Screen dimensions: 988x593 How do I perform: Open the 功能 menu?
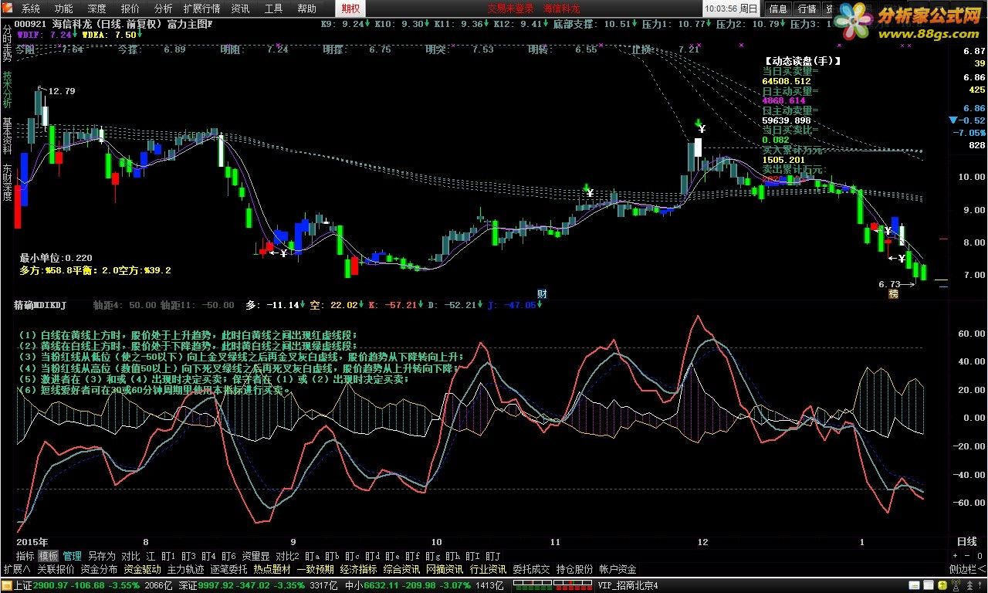point(63,9)
